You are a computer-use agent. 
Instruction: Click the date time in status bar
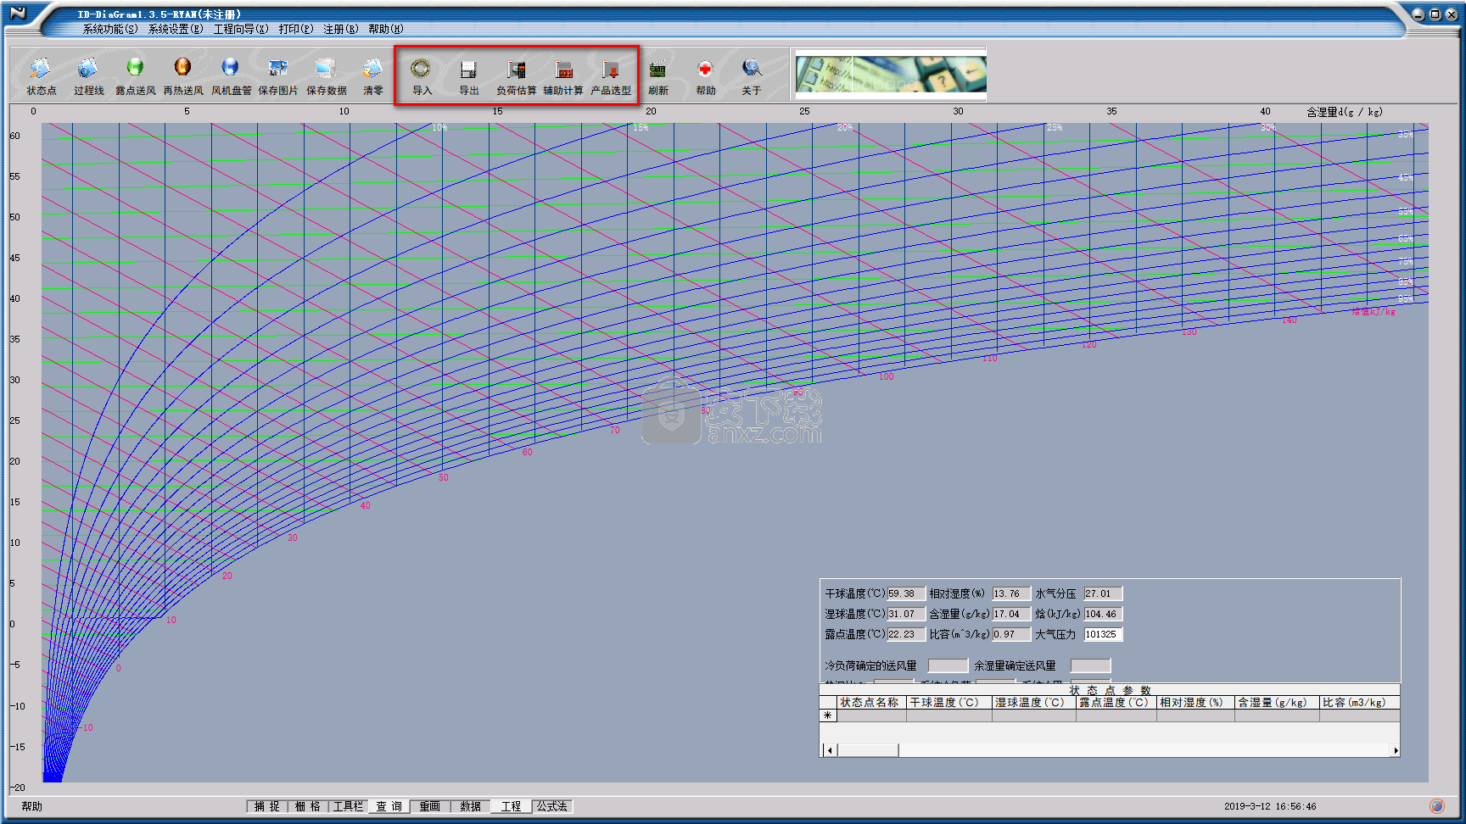click(1270, 806)
